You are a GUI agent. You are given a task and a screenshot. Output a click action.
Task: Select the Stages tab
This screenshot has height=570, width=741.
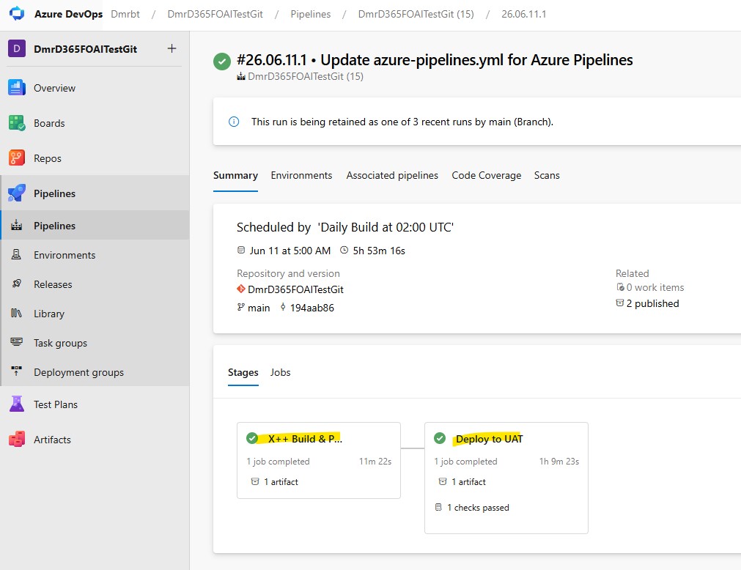click(243, 372)
